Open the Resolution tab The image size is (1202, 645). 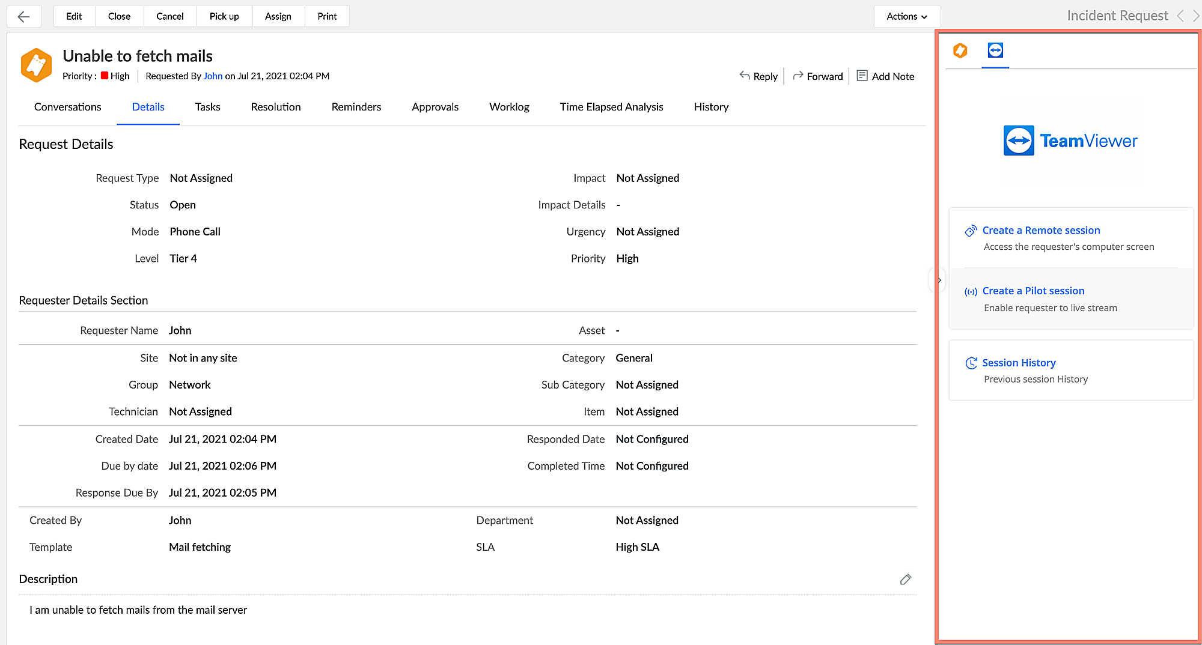tap(276, 107)
